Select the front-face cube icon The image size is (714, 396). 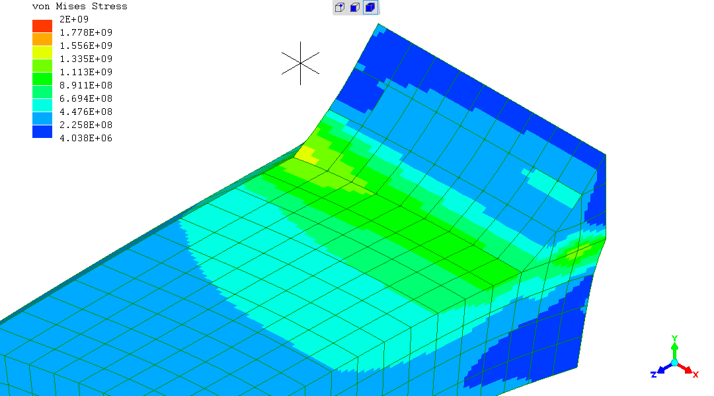355,8
